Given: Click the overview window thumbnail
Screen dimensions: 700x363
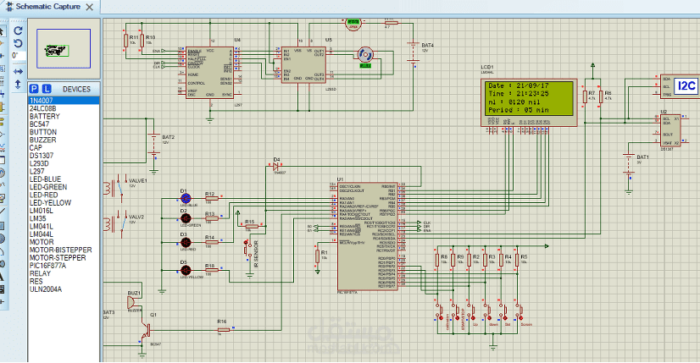Looking at the screenshot, I should 64,48.
